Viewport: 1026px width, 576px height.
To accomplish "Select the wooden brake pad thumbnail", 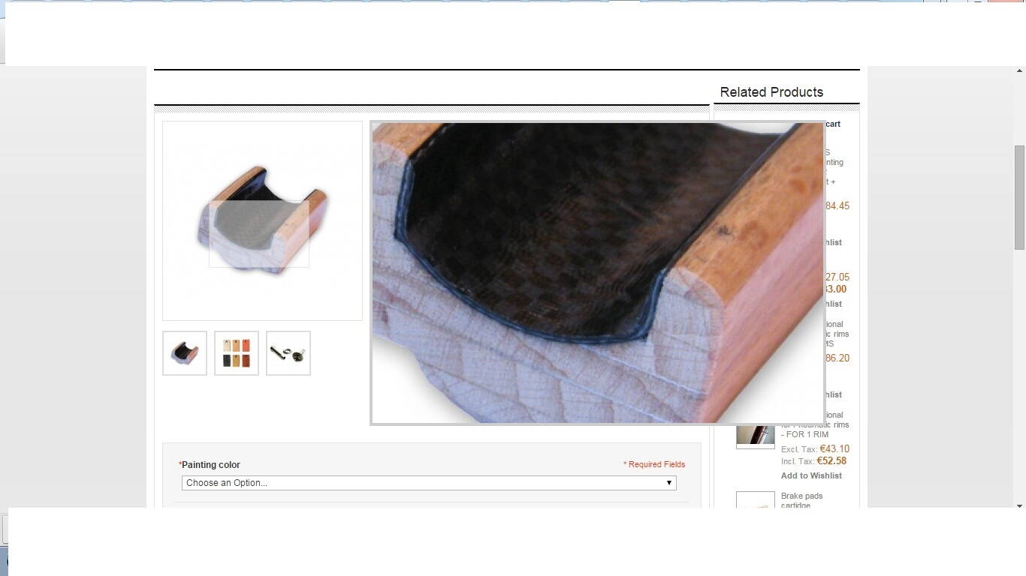I will [x=185, y=353].
